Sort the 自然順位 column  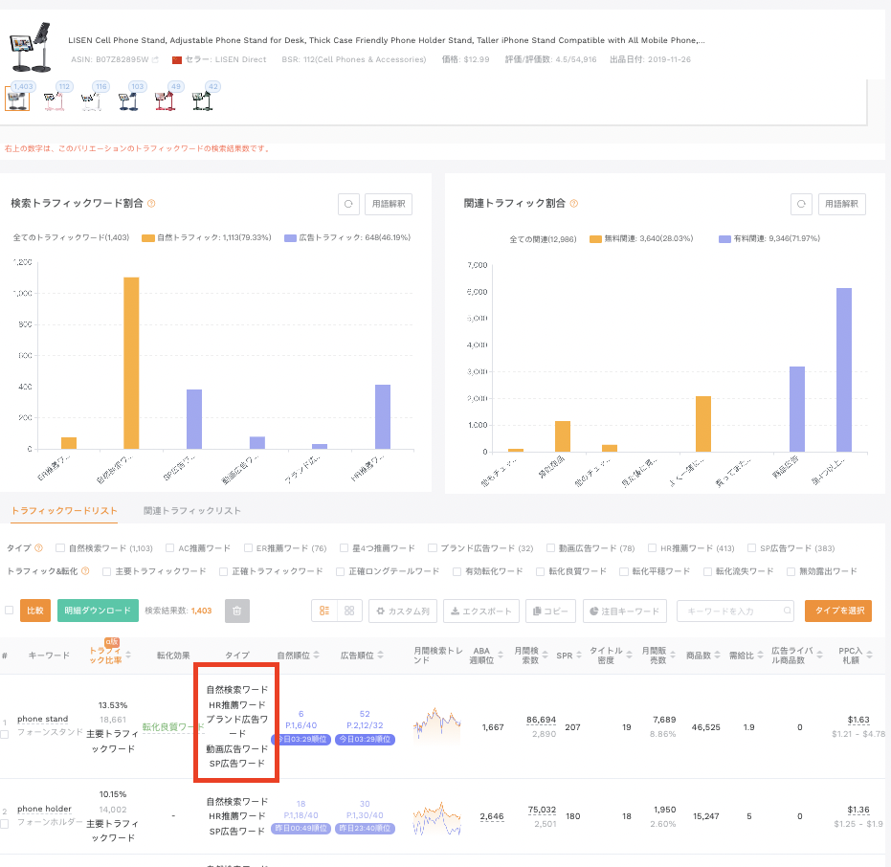tap(317, 656)
